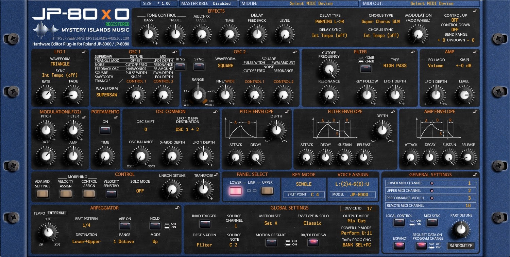Image resolution: width=510 pixels, height=257 pixels.
Task: Click the arpeggiator TEMPO knob
Action: pos(48,232)
